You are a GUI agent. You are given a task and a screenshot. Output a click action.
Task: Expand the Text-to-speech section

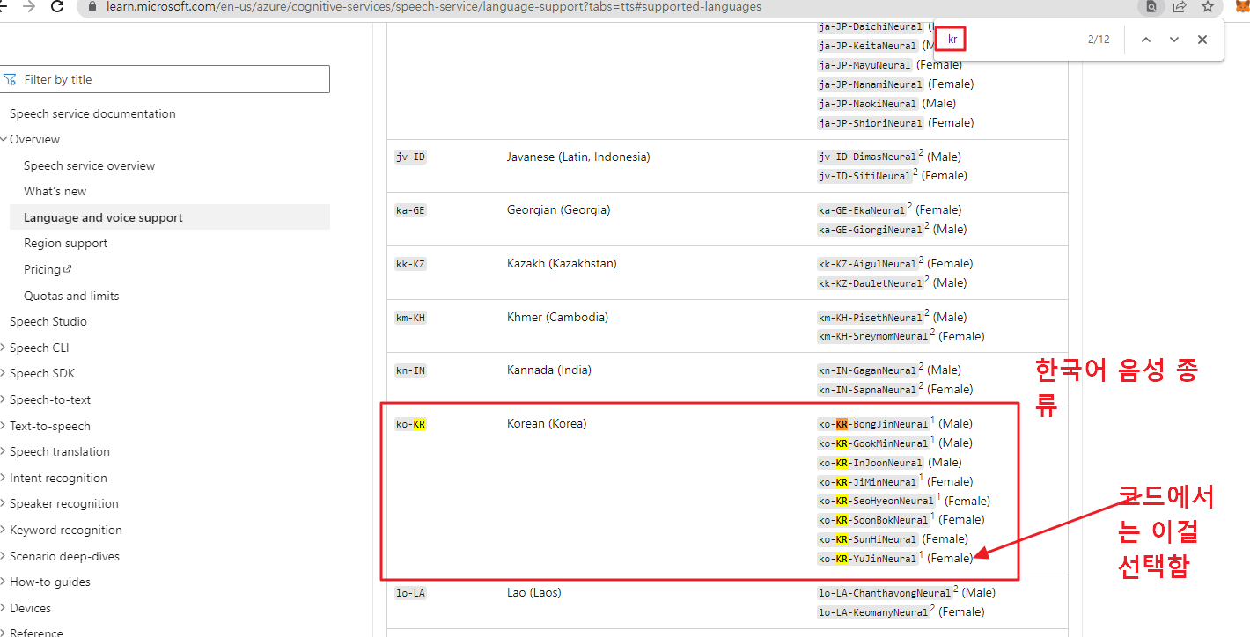tap(4, 426)
